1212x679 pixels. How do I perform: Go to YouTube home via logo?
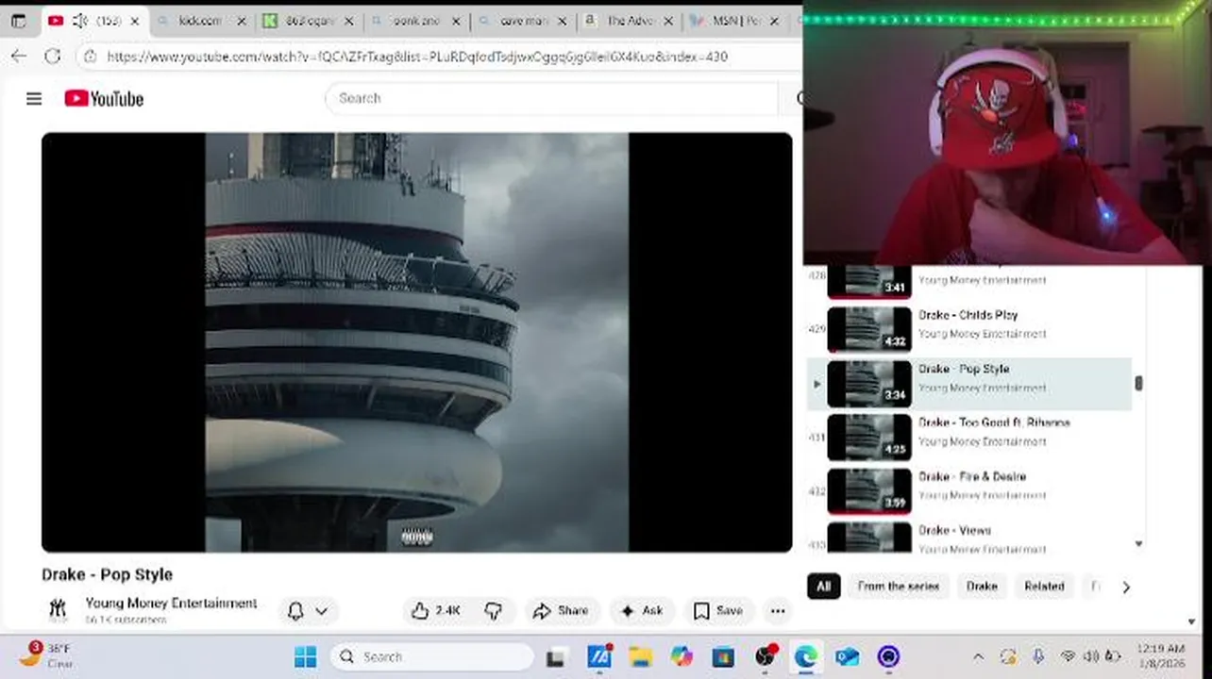click(104, 98)
